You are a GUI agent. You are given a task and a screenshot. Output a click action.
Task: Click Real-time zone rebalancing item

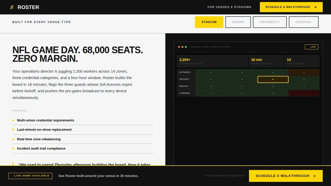click(82, 139)
